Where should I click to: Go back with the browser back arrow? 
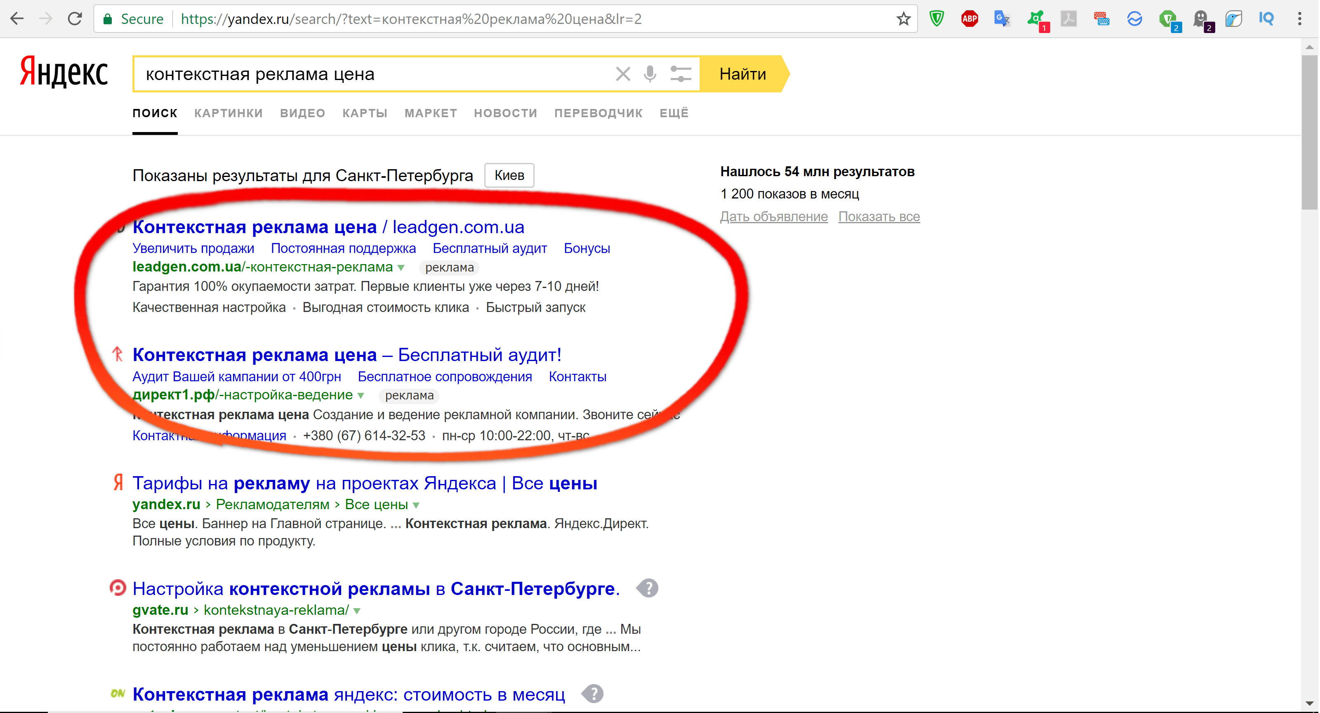point(17,19)
